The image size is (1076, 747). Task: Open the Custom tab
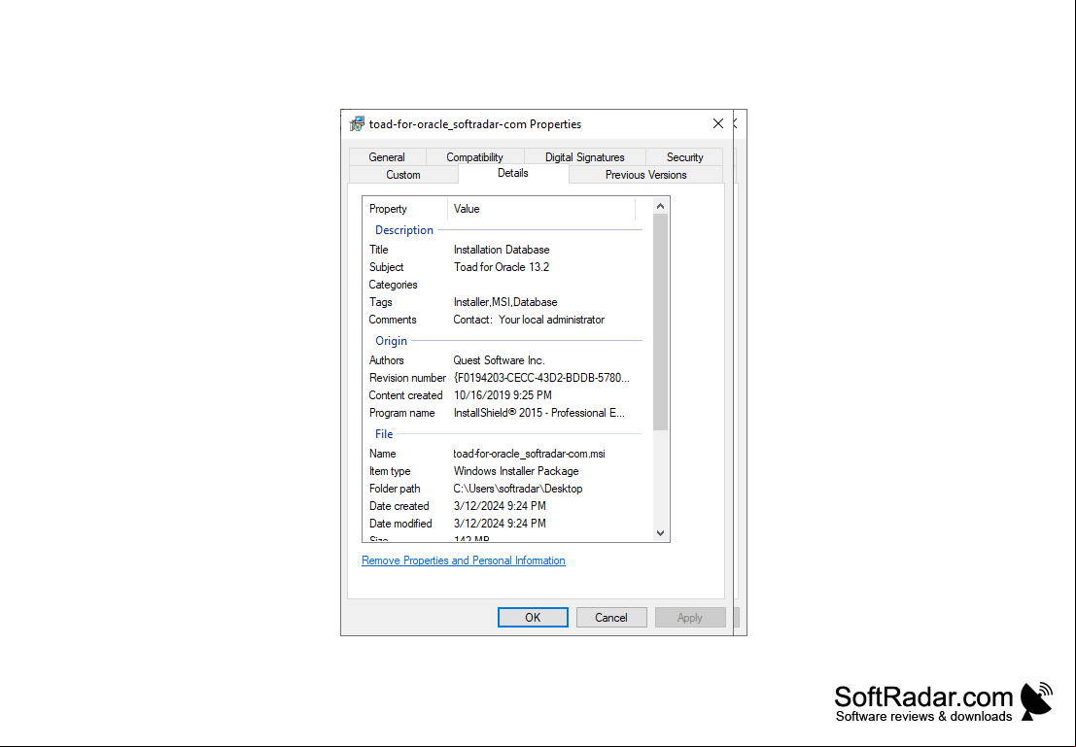pos(402,175)
